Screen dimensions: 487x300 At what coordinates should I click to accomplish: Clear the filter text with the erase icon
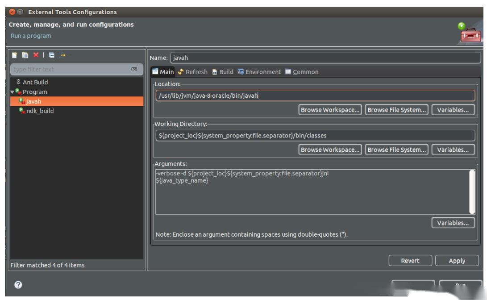pos(133,70)
